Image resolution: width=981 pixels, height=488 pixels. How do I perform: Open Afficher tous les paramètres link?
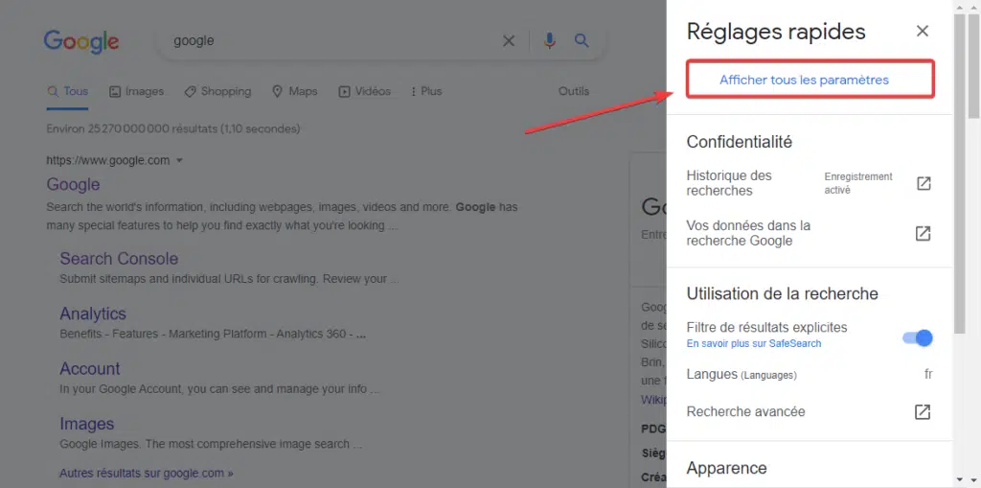pos(804,81)
